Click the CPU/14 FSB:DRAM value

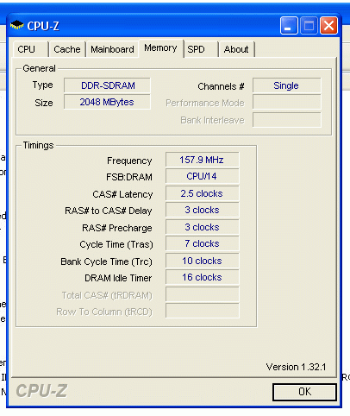coord(203,176)
